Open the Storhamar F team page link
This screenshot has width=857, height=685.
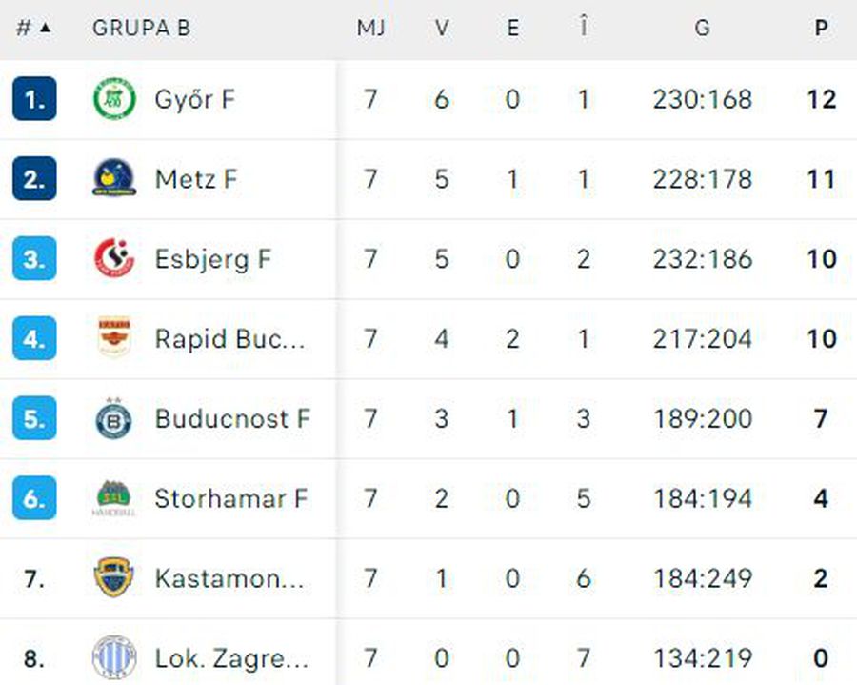pos(231,498)
